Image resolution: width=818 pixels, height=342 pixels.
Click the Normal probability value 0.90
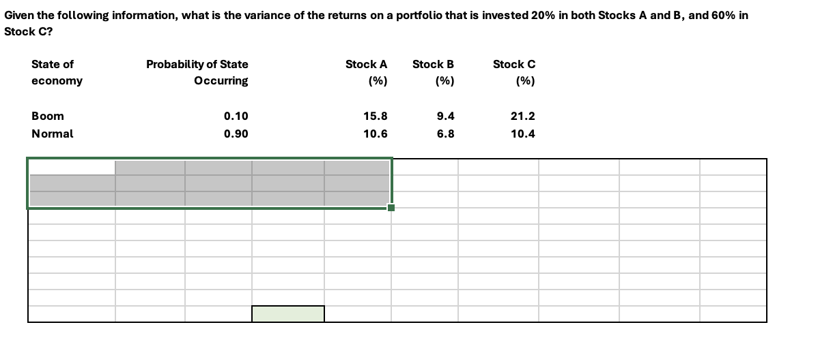236,134
